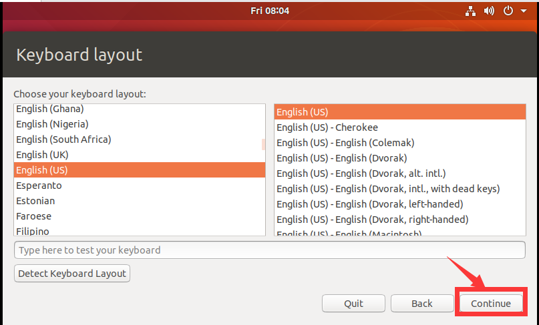Choose Esperanto keyboard language
Viewport: 539px width, 325px height.
pyautogui.click(x=140, y=186)
